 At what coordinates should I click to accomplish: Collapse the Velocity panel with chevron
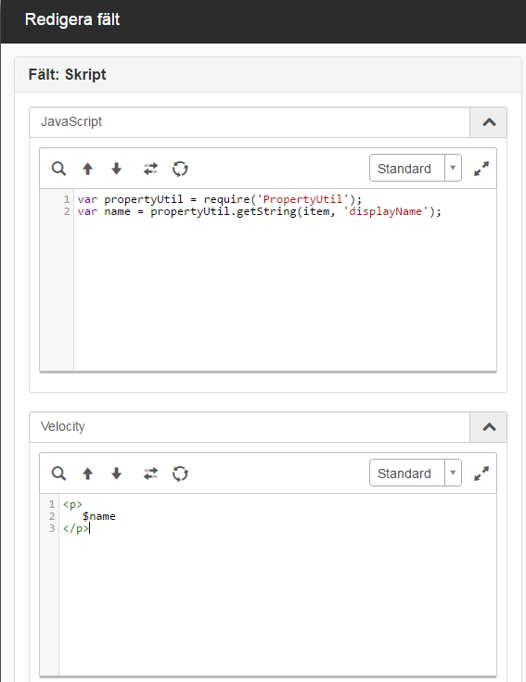tap(489, 427)
